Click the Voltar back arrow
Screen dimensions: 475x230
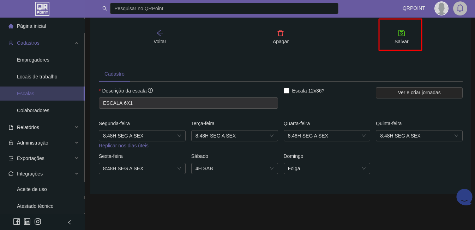[x=160, y=33]
